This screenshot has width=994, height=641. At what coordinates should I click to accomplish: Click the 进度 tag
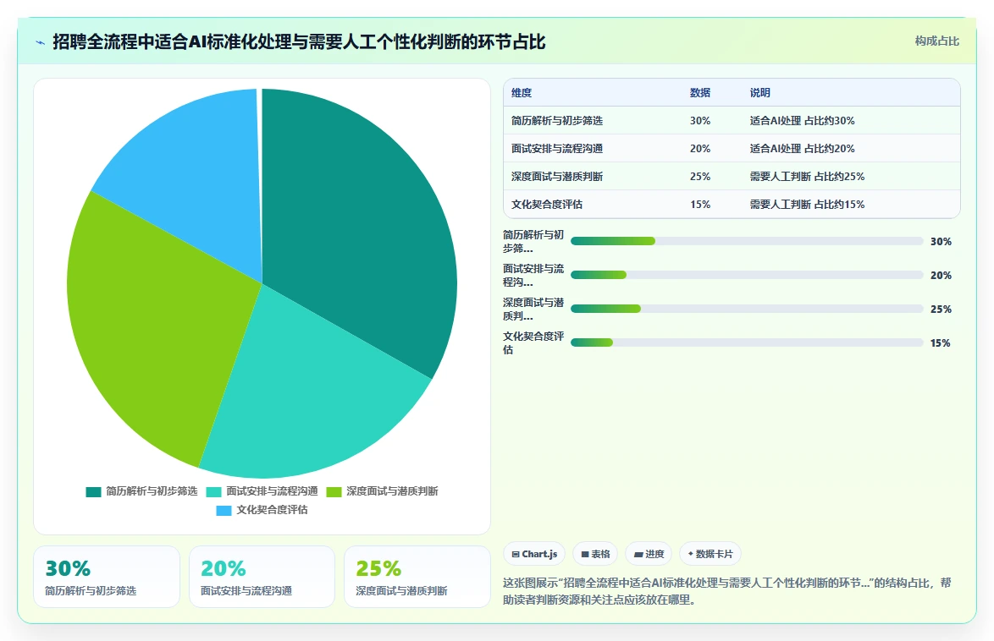[649, 554]
